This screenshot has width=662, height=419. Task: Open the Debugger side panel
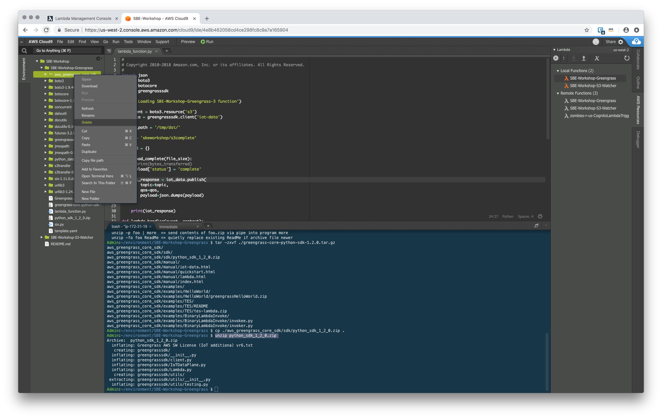638,140
